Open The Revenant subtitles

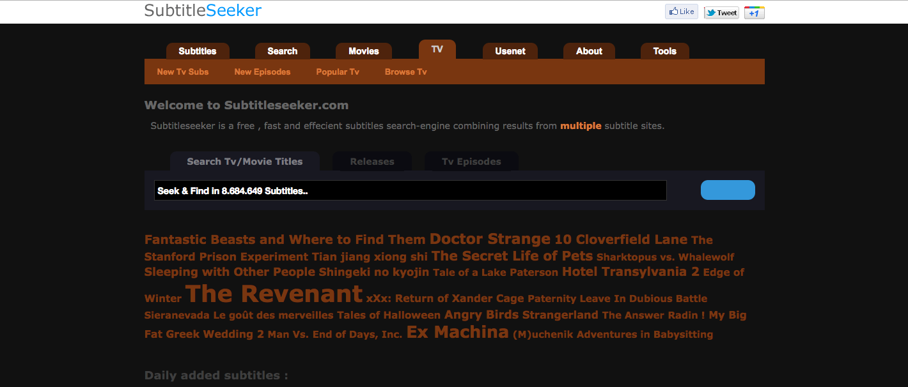pyautogui.click(x=274, y=294)
